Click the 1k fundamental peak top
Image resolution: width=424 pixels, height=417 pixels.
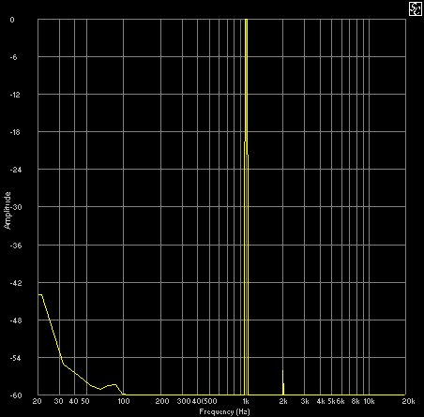[247, 20]
